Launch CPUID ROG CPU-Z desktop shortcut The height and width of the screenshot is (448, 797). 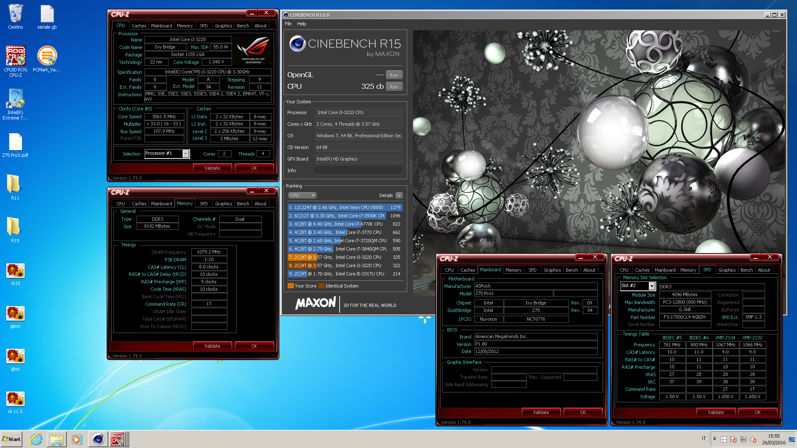click(15, 61)
